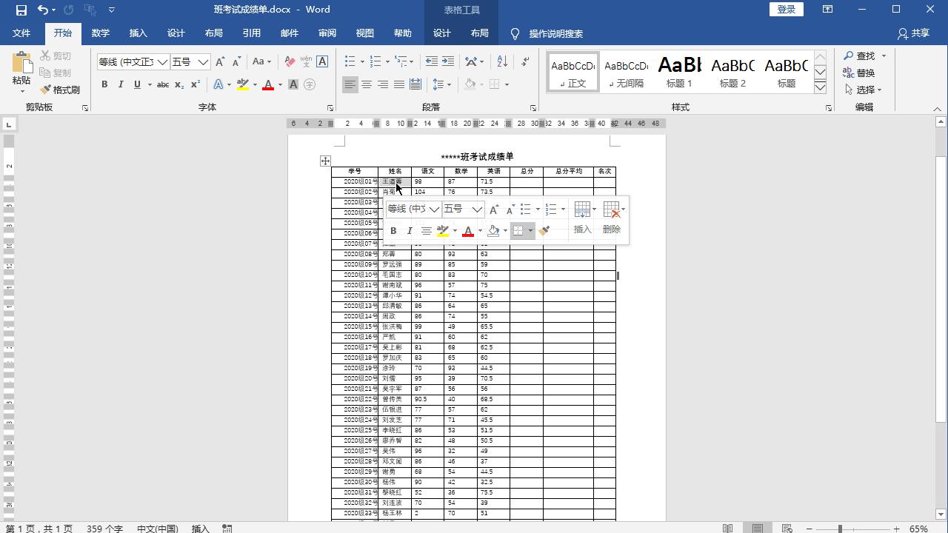Open the 表格工具 布局 tab
Viewport: 948px width, 533px height.
coord(480,33)
